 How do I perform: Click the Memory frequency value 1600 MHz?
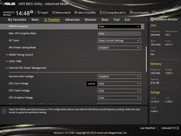tap(155, 73)
